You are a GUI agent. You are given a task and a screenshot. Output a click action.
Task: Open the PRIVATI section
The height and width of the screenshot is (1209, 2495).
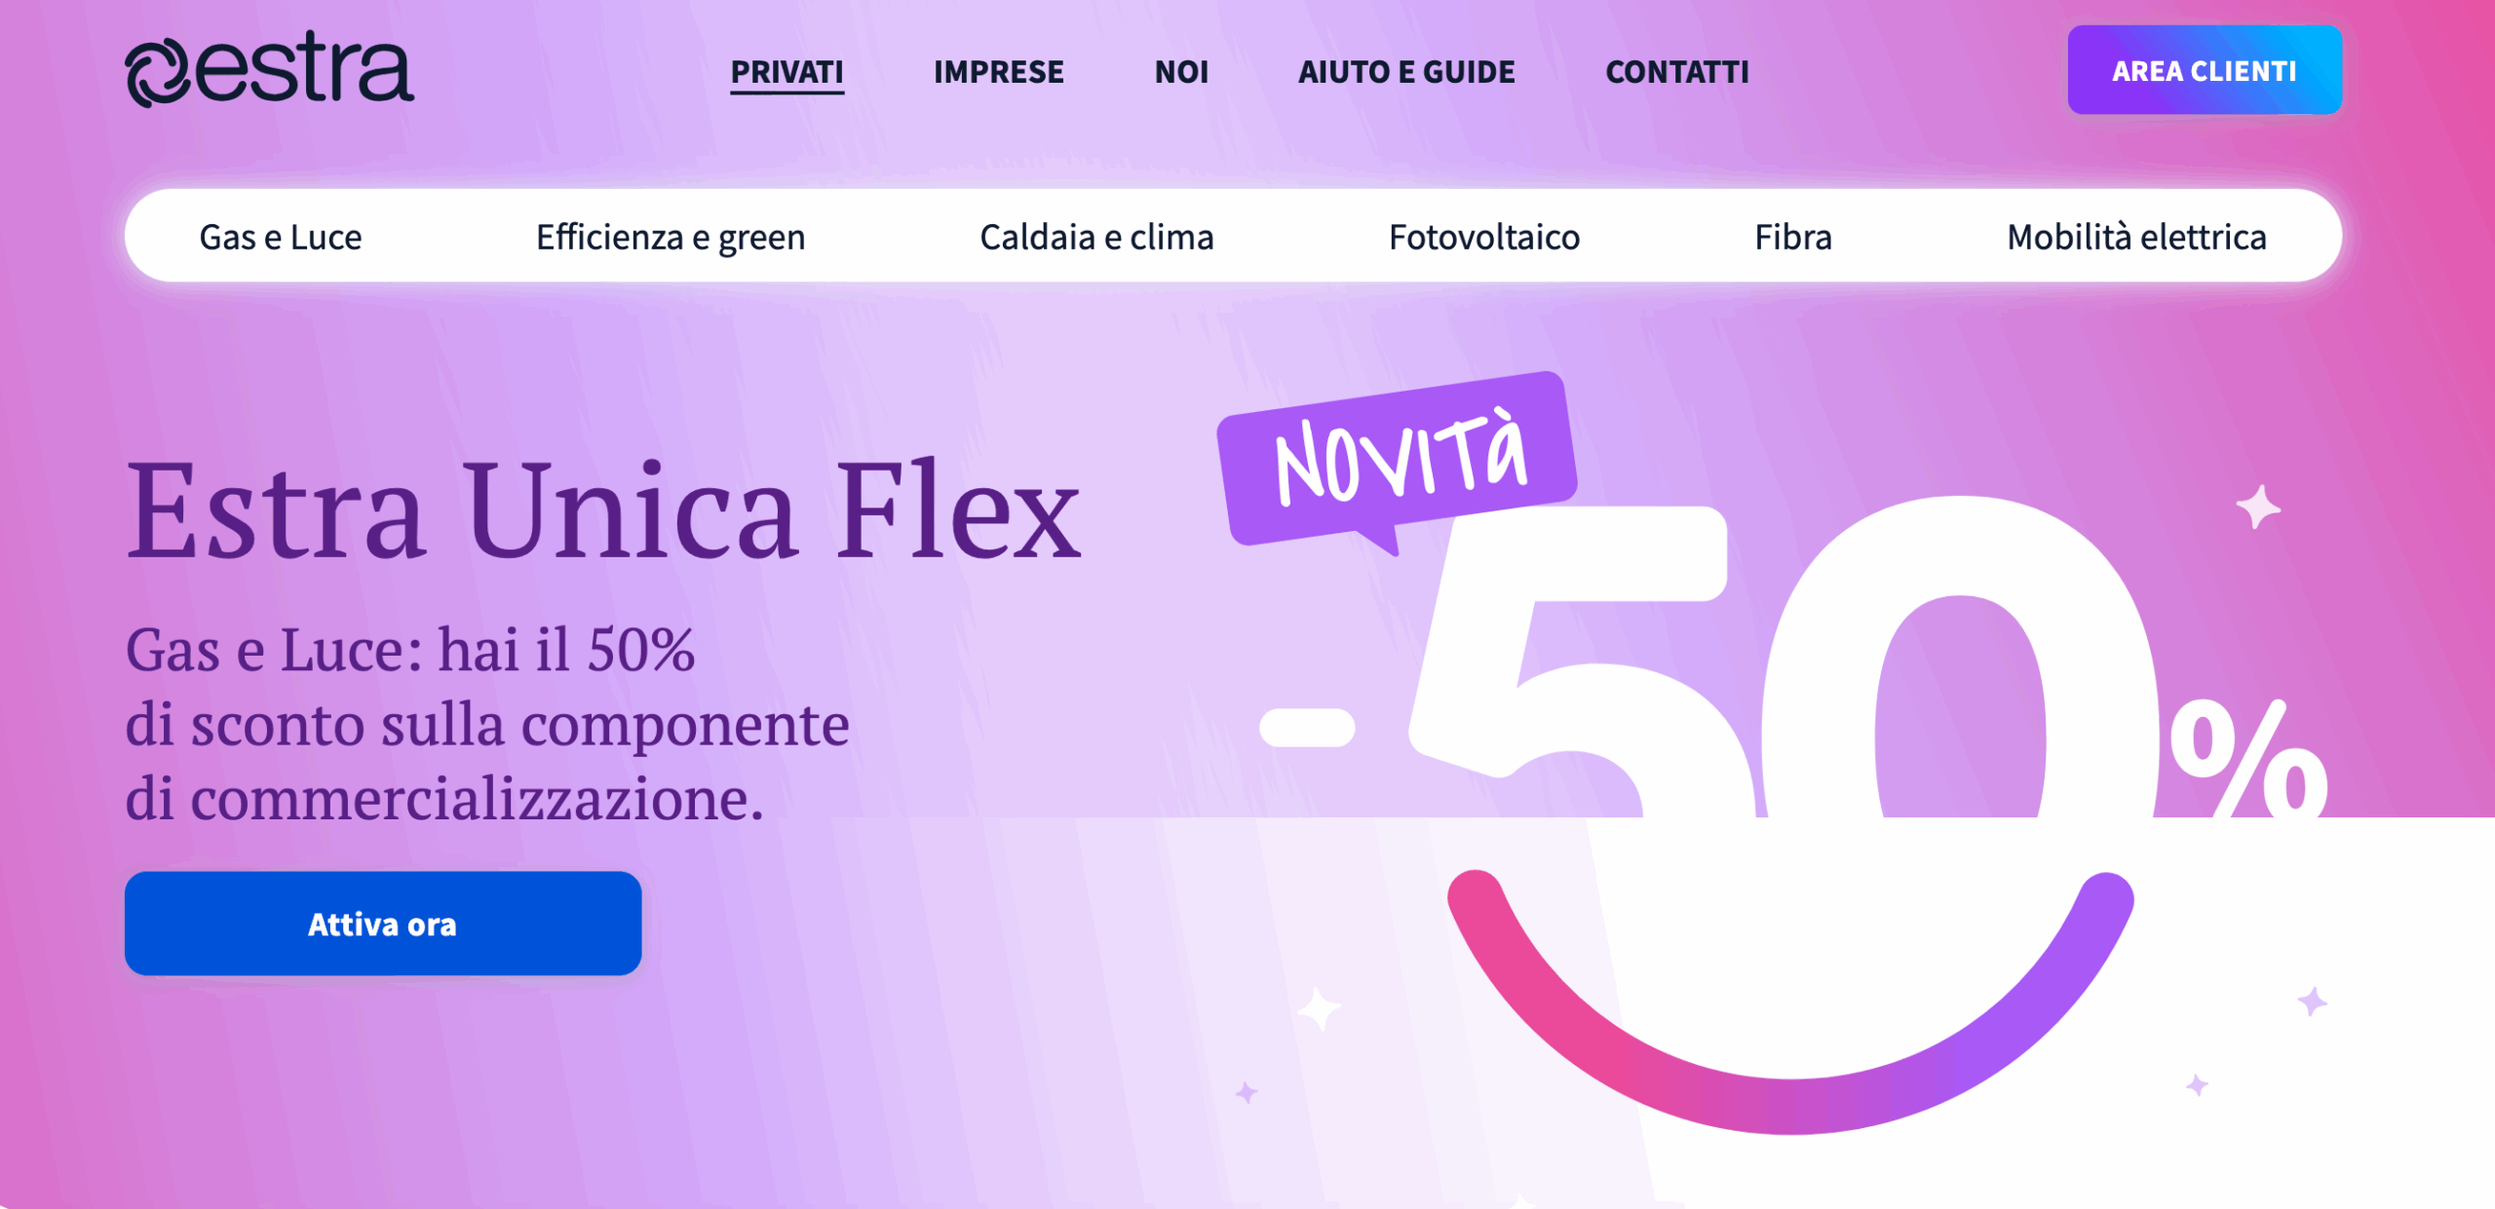tap(787, 72)
